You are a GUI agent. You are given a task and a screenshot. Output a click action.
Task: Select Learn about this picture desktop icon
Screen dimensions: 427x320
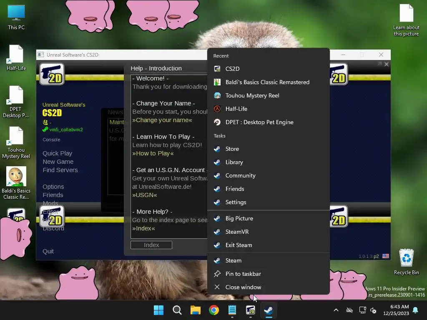[x=406, y=20]
